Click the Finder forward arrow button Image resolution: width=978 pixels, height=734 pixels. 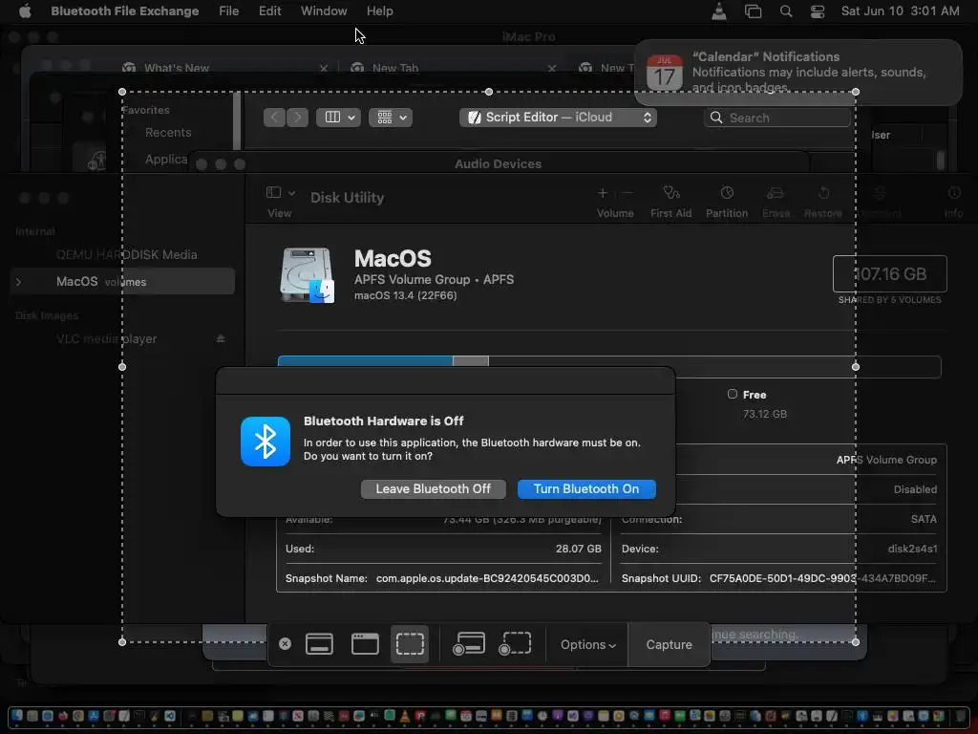click(x=298, y=118)
